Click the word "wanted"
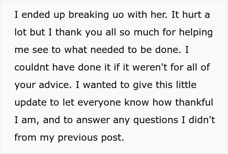The image size is (228, 154). 100,85
